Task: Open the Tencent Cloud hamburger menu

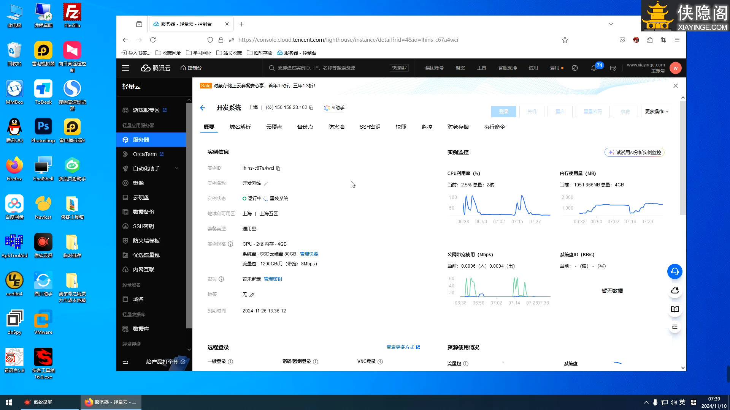Action: 125,68
